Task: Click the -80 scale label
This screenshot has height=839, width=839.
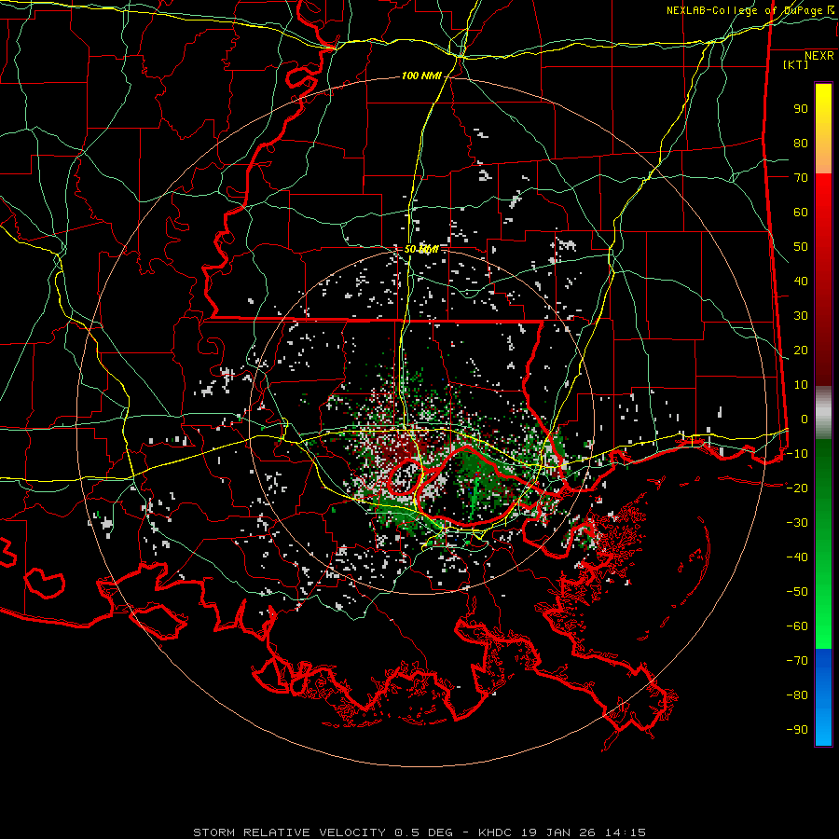Action: pos(797,695)
